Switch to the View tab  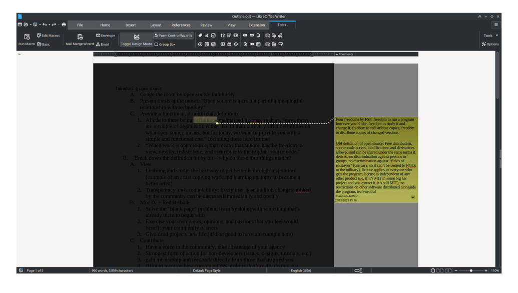[x=231, y=25]
